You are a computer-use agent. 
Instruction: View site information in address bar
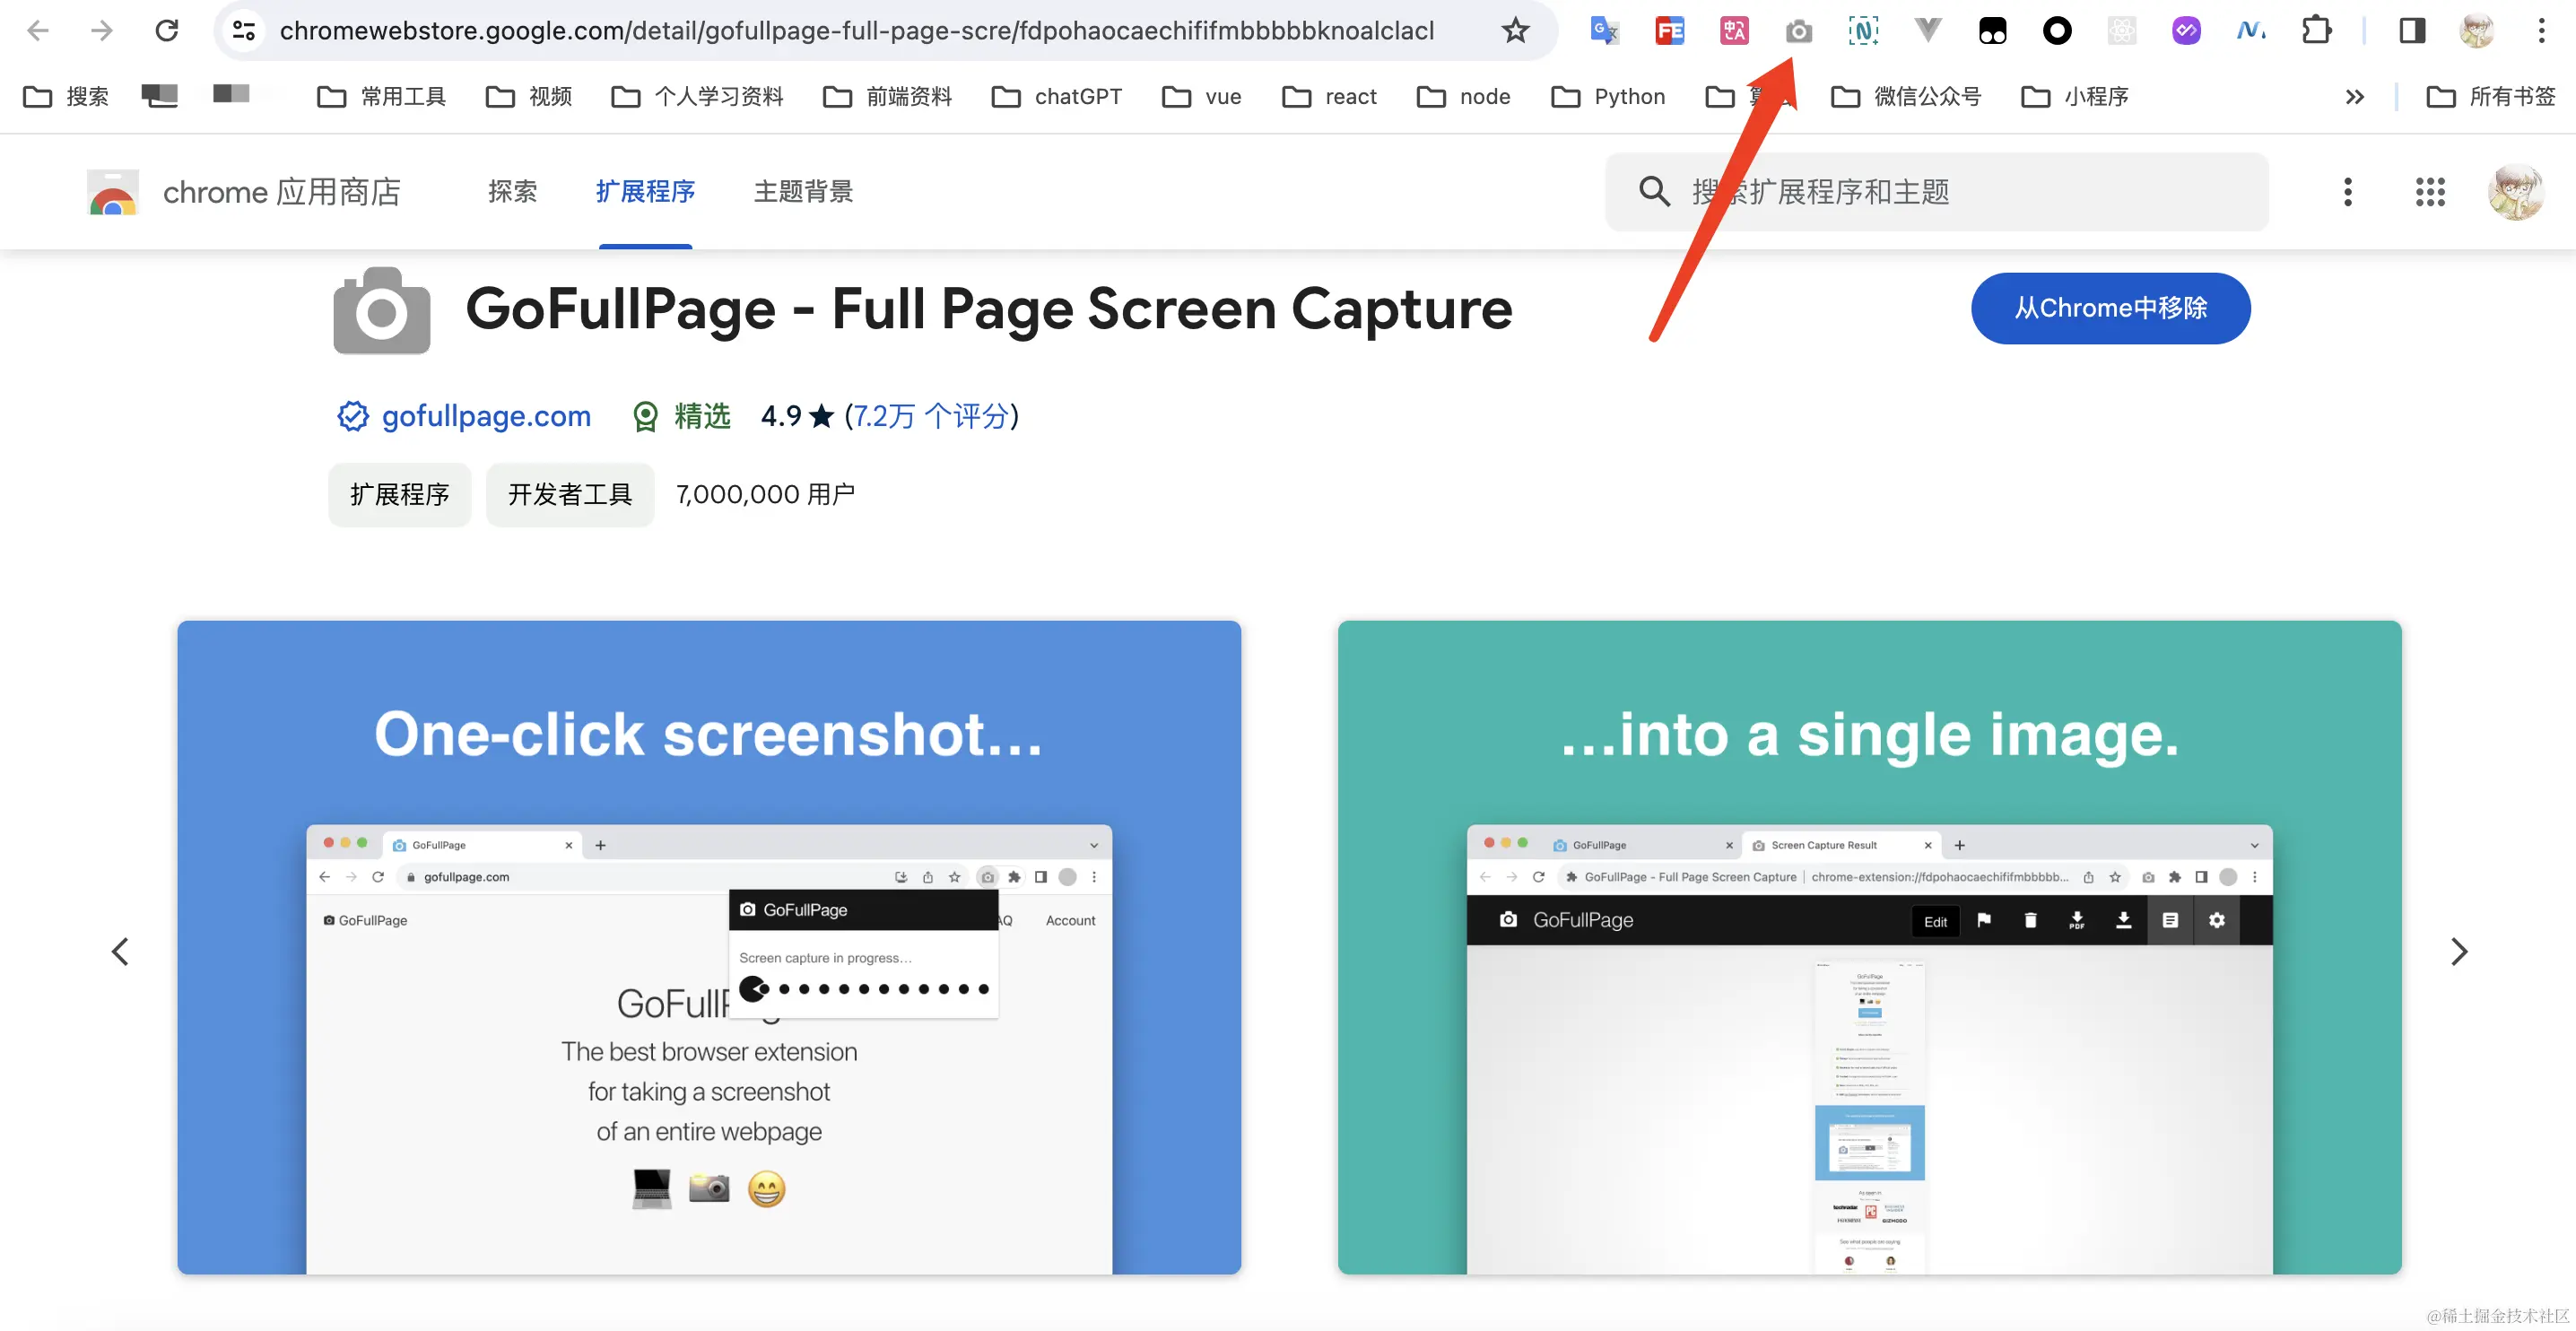[244, 31]
